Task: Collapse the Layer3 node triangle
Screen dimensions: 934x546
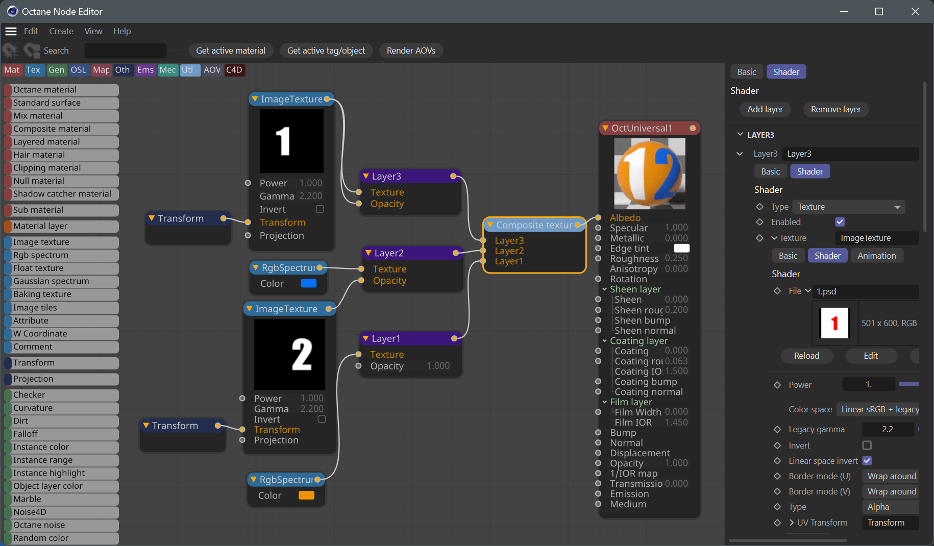Action: (x=365, y=176)
